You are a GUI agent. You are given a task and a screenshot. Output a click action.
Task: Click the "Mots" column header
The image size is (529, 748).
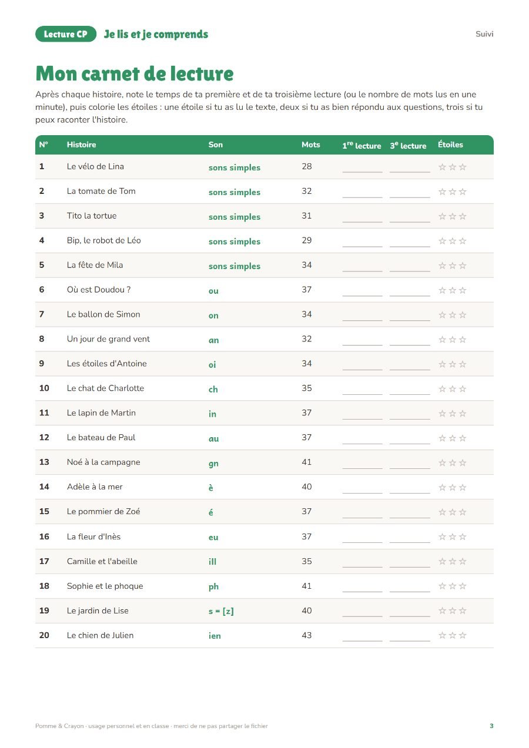point(311,145)
